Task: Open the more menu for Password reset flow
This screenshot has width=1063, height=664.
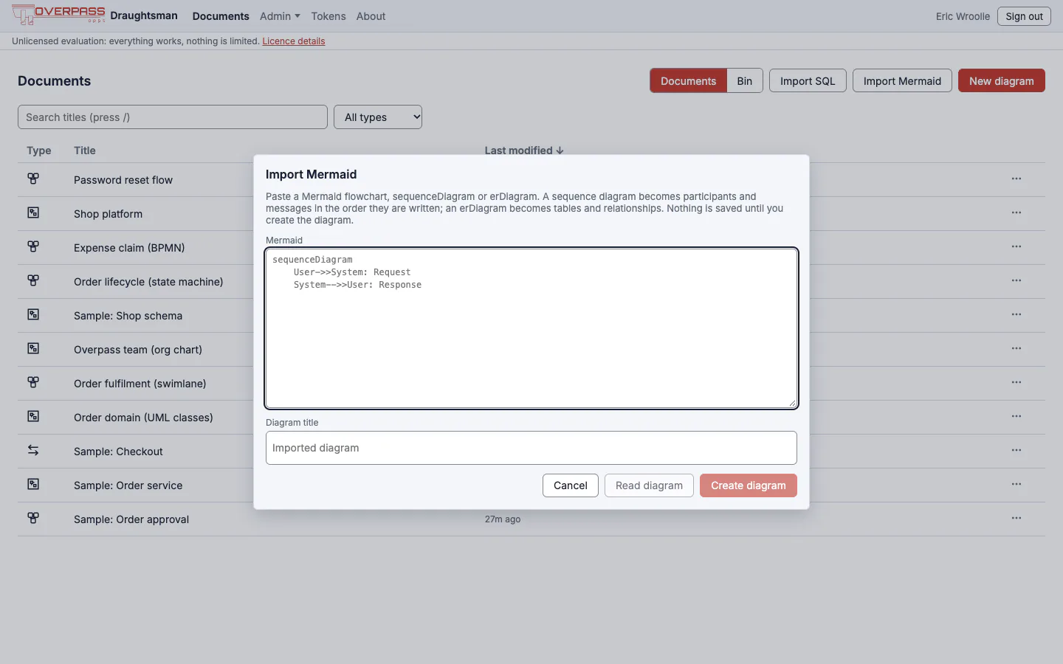Action: 1016,179
